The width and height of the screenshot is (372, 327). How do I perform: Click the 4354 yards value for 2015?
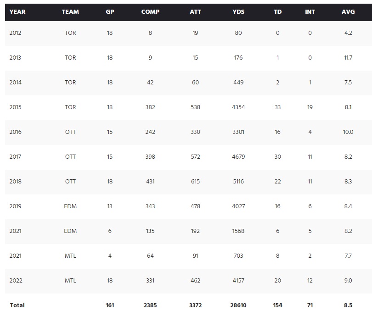[x=238, y=107]
